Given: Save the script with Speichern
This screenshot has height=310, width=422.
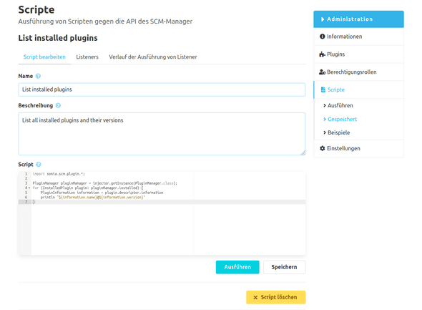Looking at the screenshot, I should coord(284,267).
